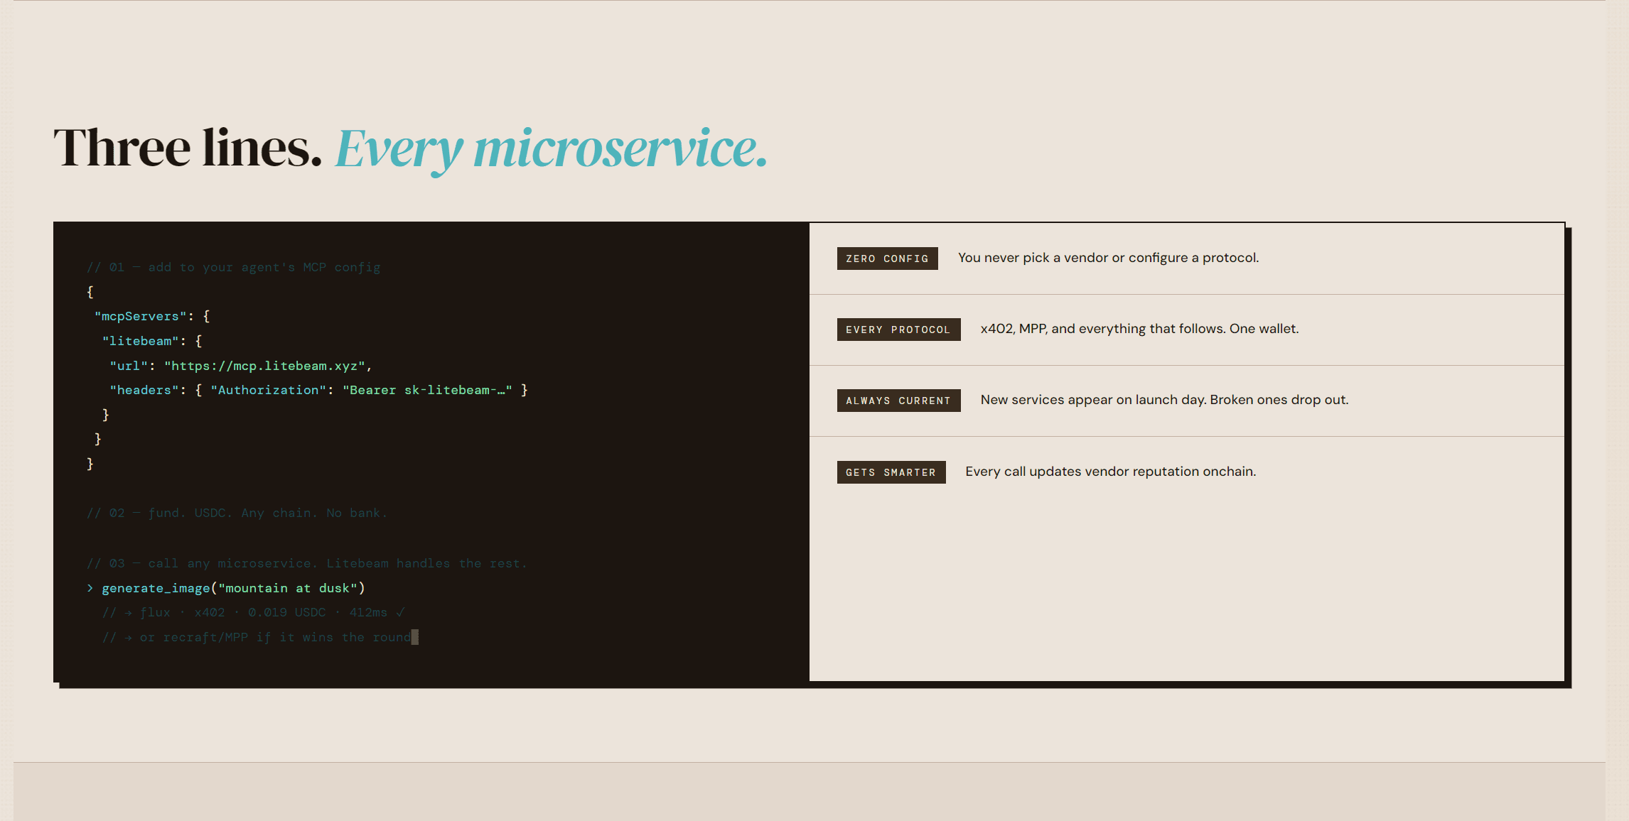This screenshot has height=821, width=1629.
Task: Click the ZERO CONFIG badge
Action: [x=887, y=259]
